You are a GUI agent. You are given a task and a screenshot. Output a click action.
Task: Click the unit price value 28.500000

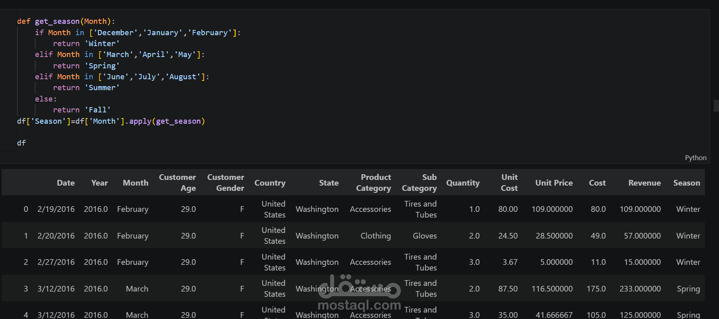(x=554, y=236)
